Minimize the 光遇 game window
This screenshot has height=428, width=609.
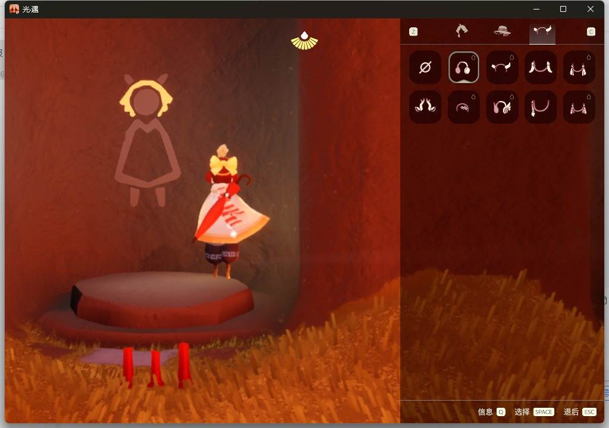(x=536, y=9)
